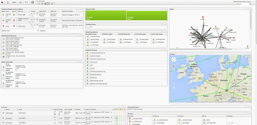Click the green services network health bar
Viewport: 257px width, 125px height.
(147, 15)
